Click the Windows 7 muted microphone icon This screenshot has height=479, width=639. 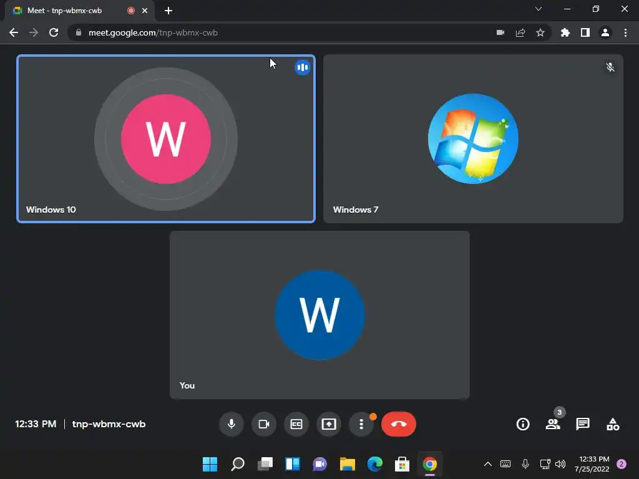(610, 67)
